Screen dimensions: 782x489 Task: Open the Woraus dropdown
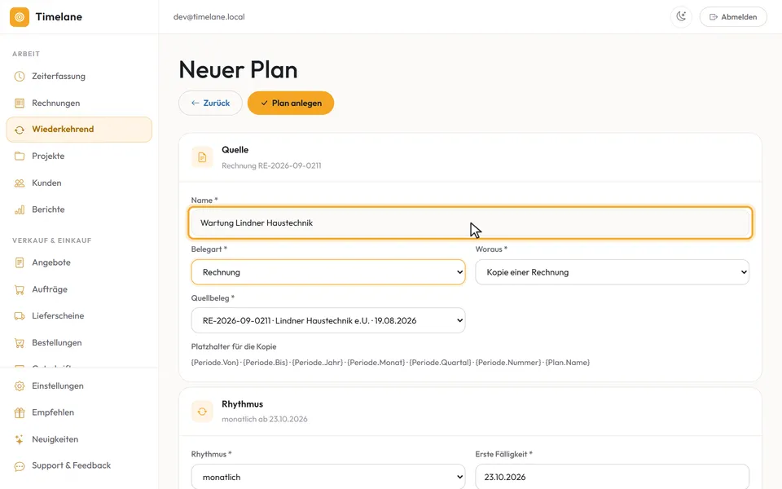[612, 272]
